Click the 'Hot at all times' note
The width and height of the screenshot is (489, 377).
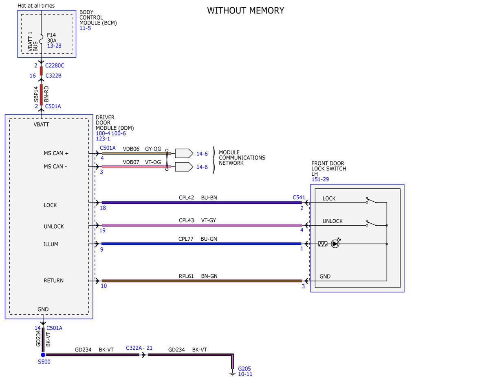tap(36, 6)
